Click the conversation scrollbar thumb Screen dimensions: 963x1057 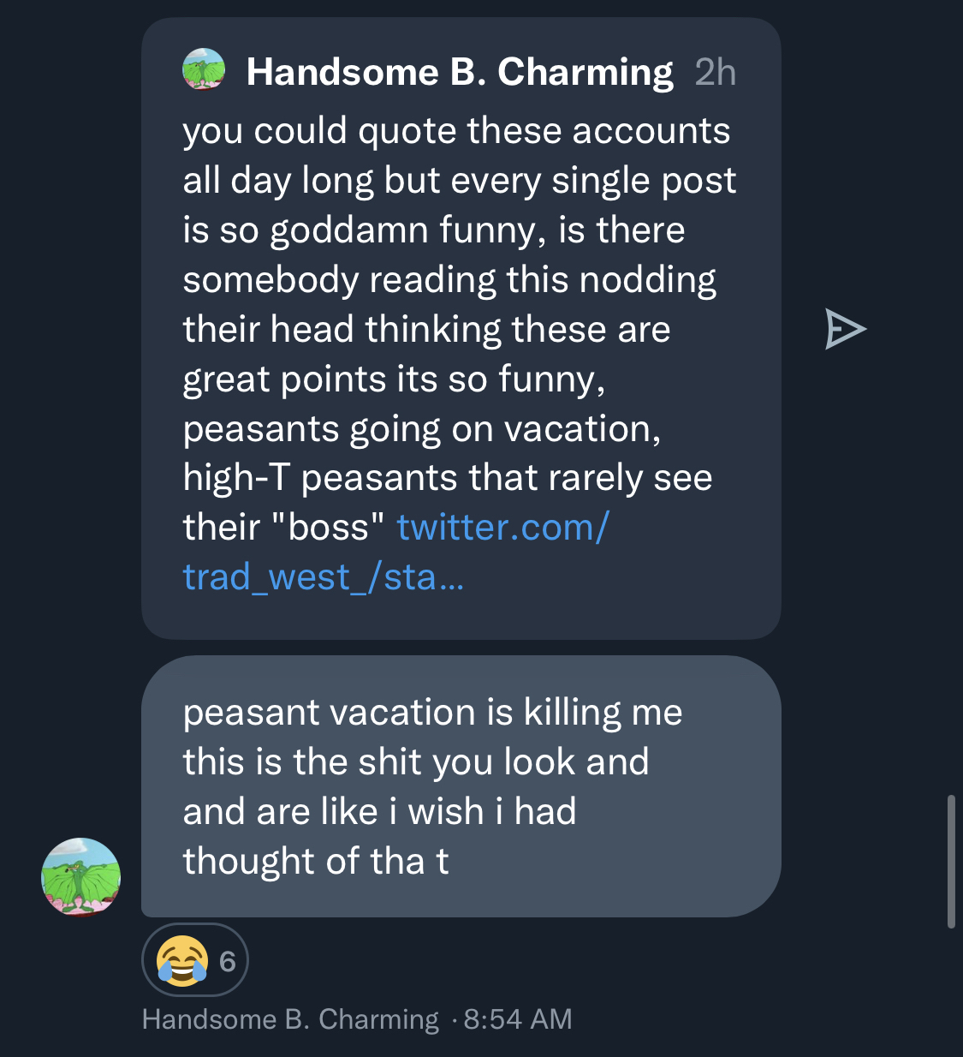[x=951, y=861]
